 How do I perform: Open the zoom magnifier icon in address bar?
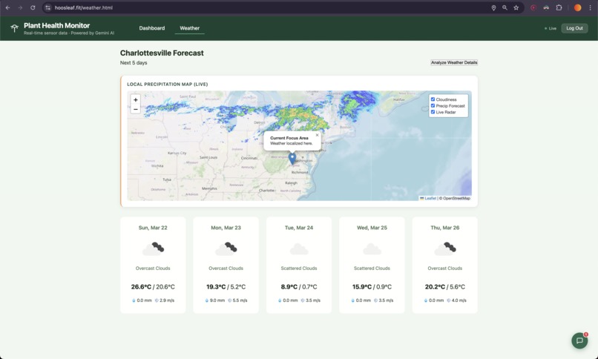coord(505,7)
